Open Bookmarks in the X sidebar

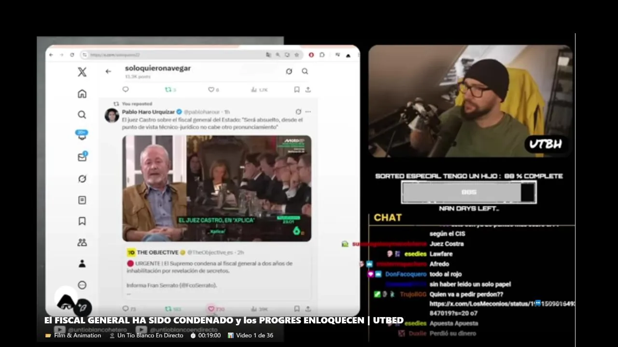[x=82, y=221]
